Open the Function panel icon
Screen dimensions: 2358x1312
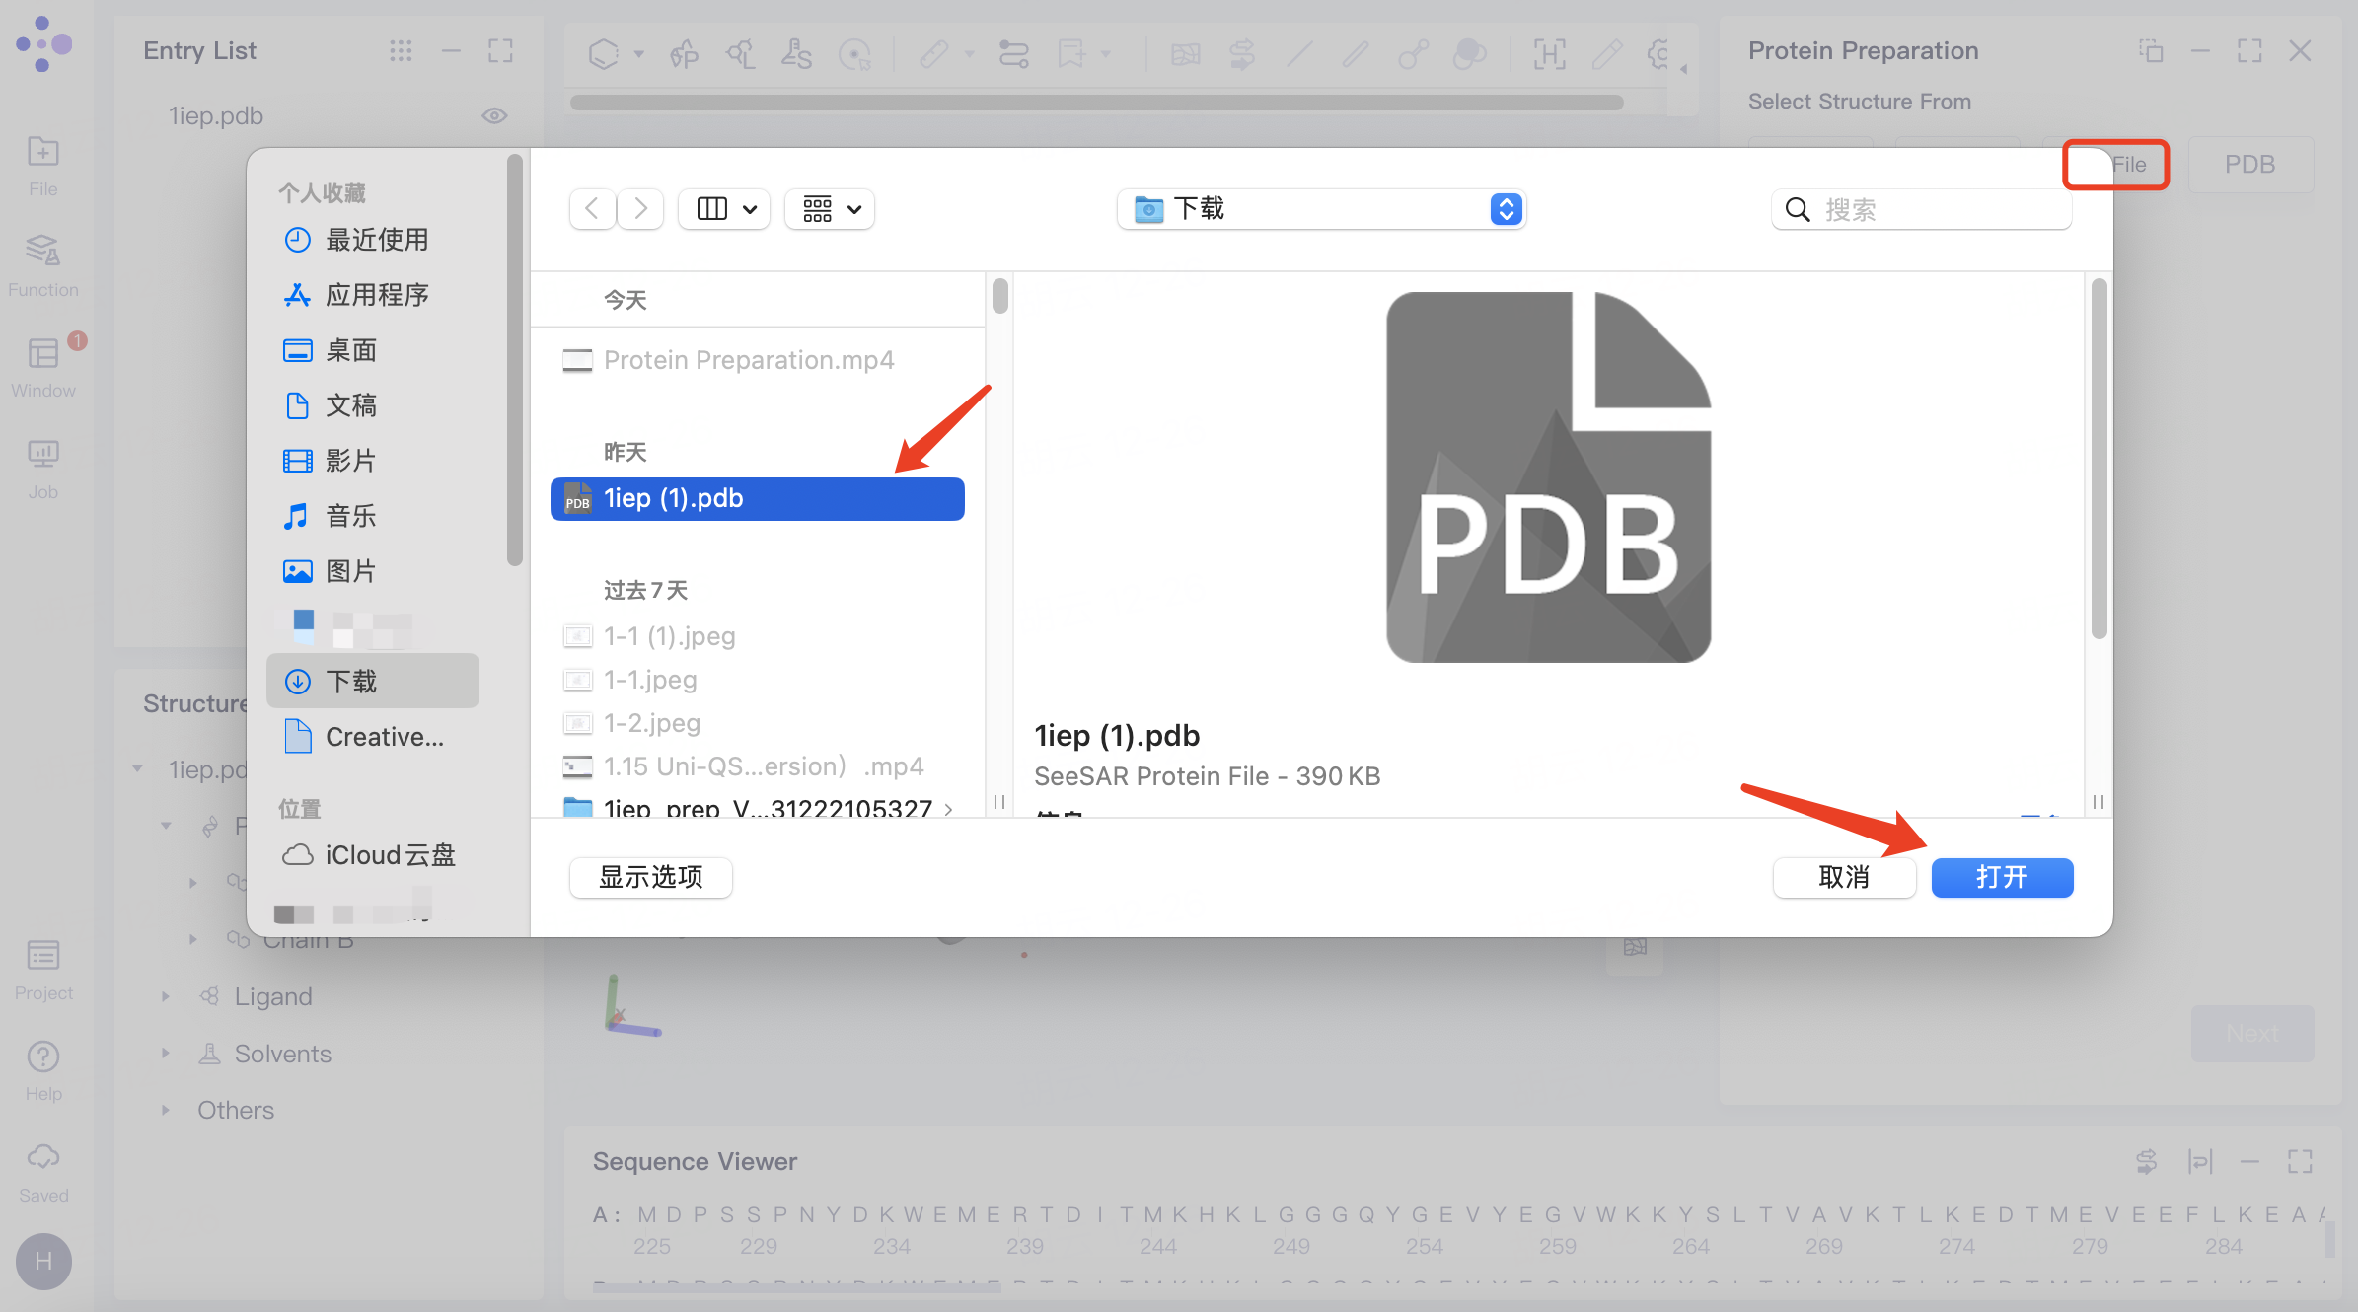42,252
